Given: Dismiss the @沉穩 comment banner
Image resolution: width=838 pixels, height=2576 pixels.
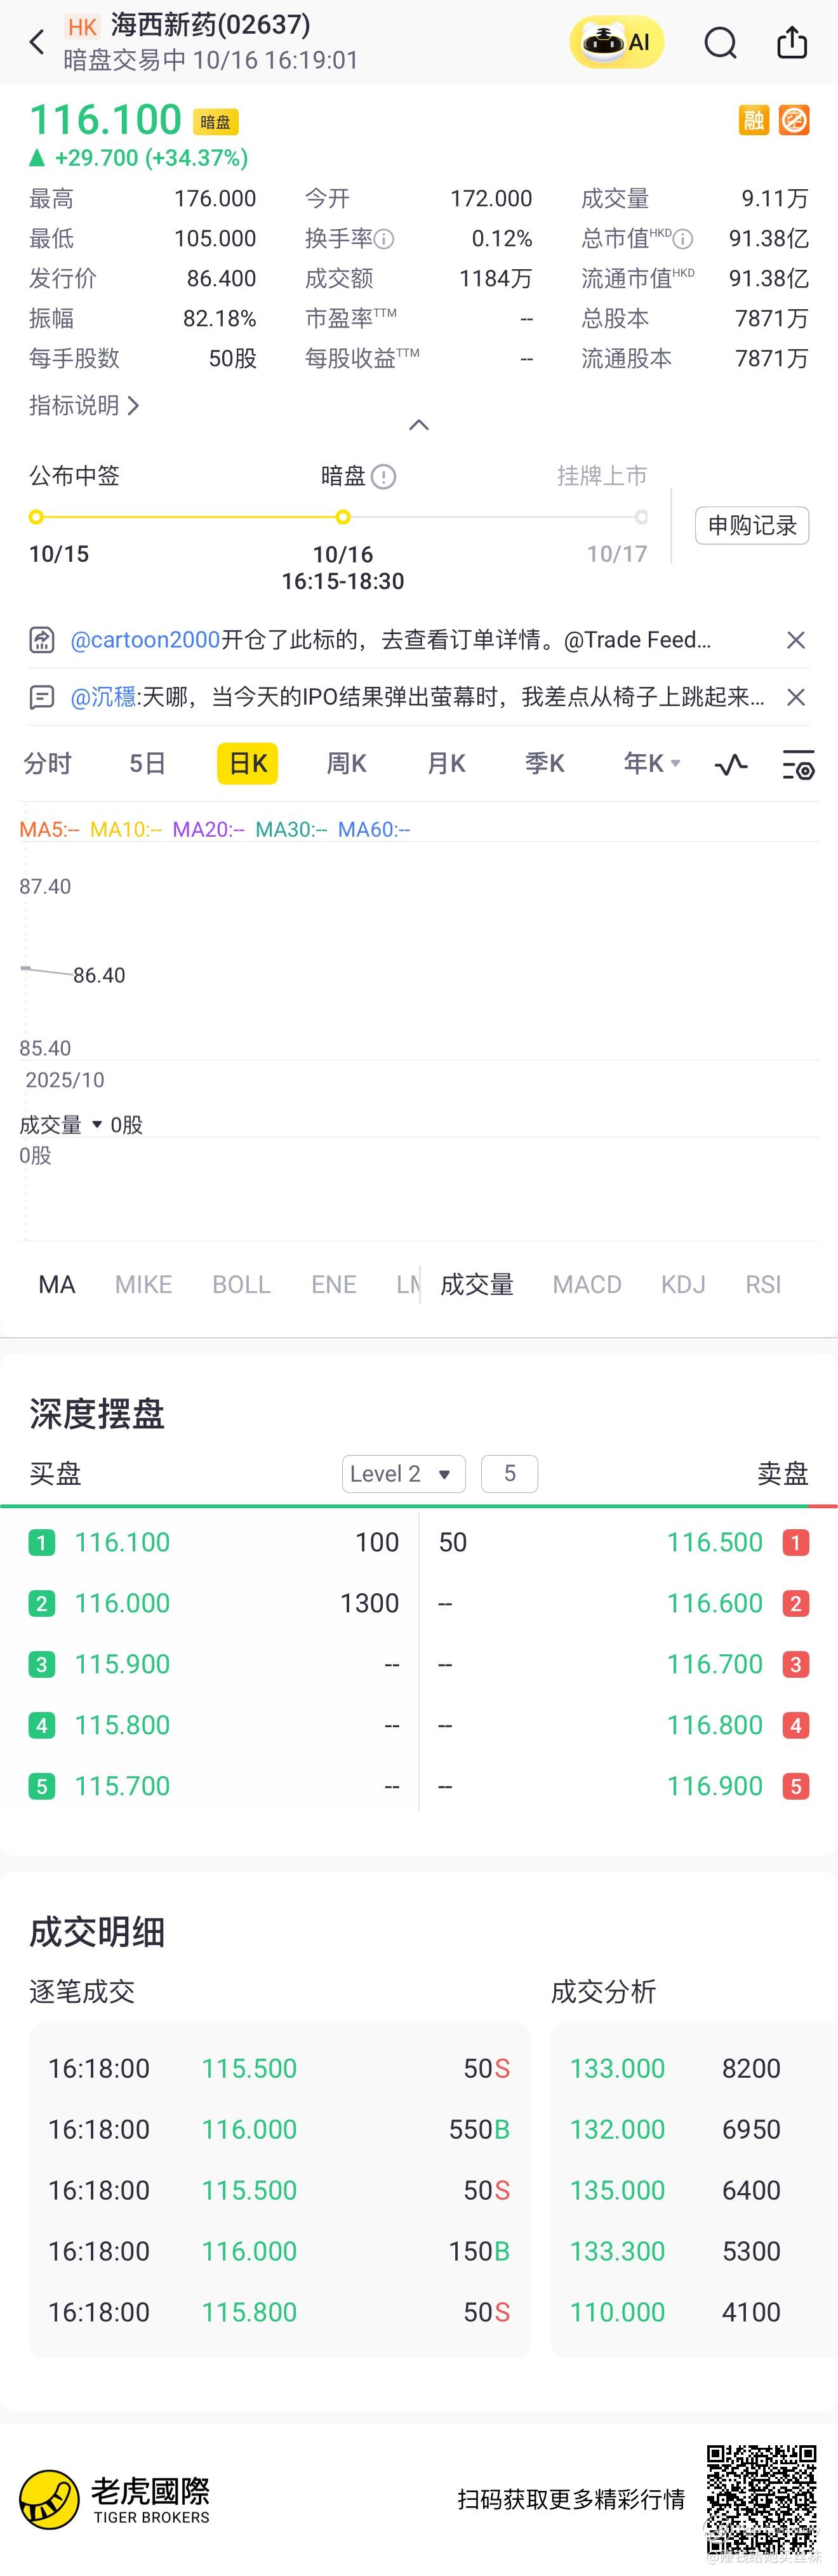Looking at the screenshot, I should click(796, 697).
